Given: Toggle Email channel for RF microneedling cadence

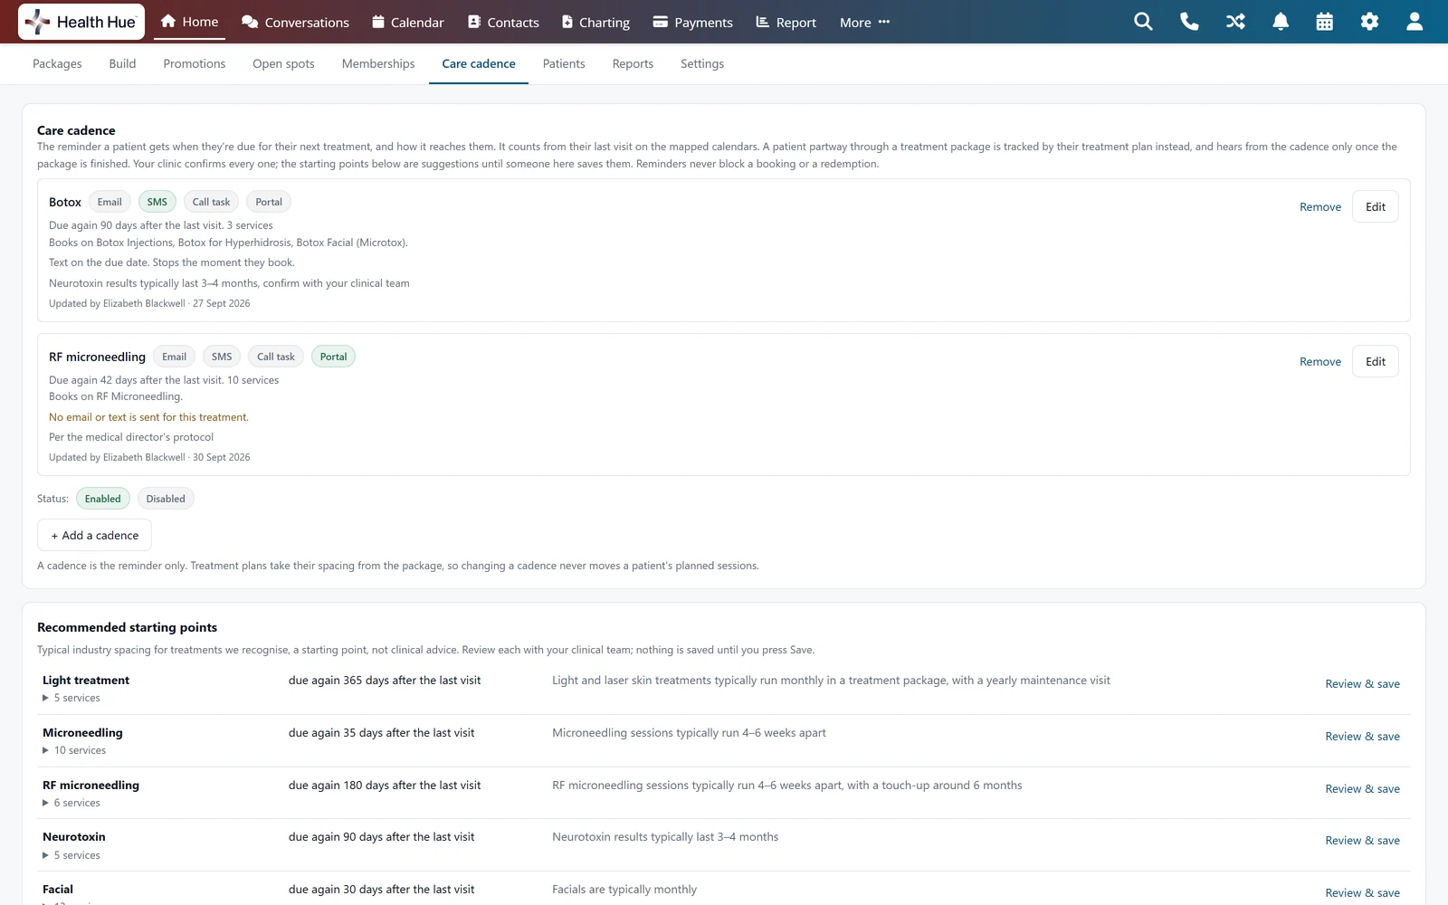Looking at the screenshot, I should pos(175,357).
